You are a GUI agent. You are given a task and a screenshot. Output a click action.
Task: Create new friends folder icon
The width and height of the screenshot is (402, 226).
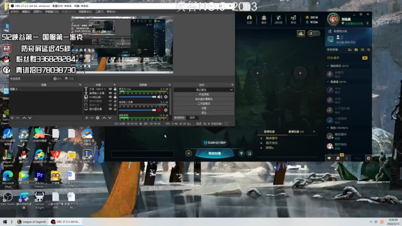click(356, 50)
